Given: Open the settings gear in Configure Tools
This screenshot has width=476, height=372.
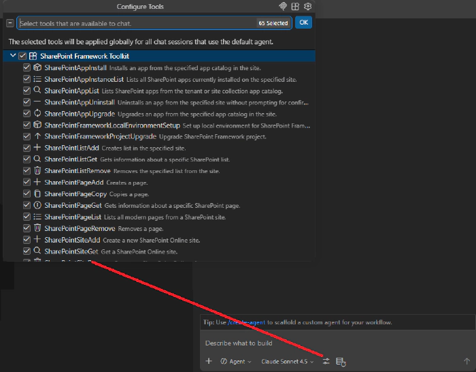Looking at the screenshot, I should pyautogui.click(x=307, y=6).
